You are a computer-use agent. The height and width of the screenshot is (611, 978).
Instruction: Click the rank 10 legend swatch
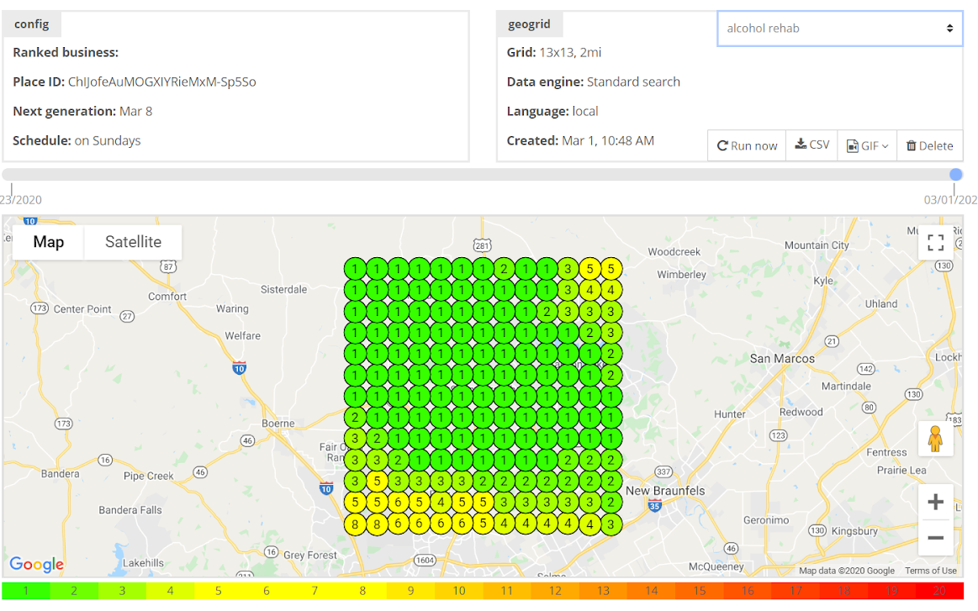(x=459, y=592)
